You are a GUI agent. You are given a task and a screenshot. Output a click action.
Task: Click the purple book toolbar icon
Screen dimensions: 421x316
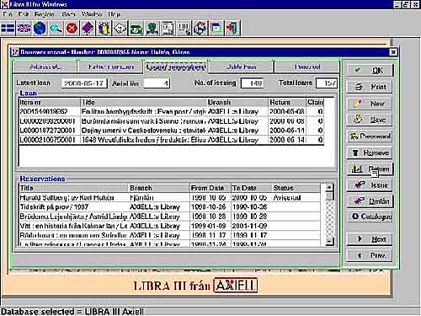tap(88, 29)
